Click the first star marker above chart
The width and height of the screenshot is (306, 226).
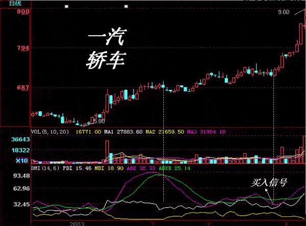[66, 7]
